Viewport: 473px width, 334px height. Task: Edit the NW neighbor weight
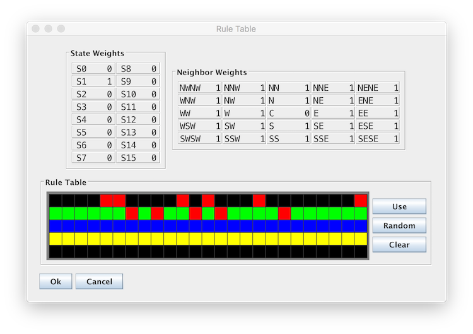click(x=244, y=100)
